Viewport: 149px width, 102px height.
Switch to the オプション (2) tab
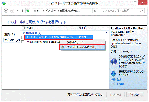[x=12, y=40]
